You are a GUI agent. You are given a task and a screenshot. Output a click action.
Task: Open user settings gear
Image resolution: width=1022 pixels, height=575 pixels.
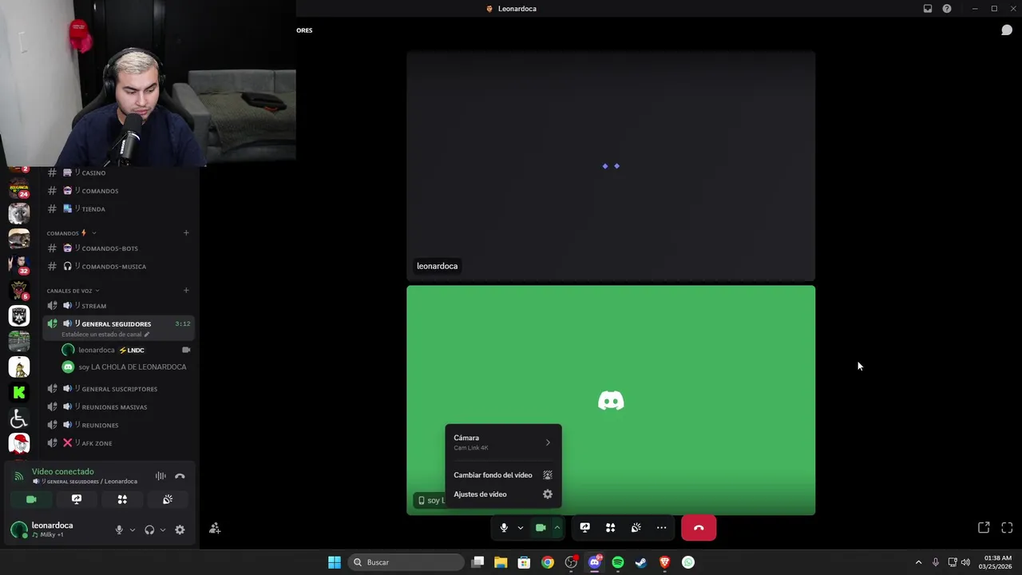(180, 529)
